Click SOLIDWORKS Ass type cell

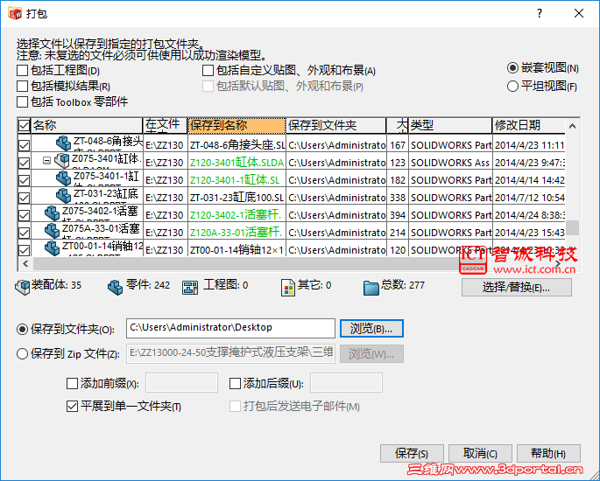coord(450,163)
